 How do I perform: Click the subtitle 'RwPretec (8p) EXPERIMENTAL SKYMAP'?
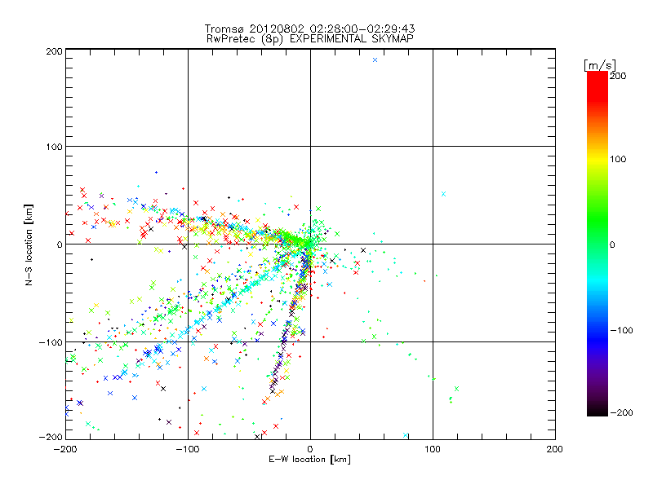309,38
